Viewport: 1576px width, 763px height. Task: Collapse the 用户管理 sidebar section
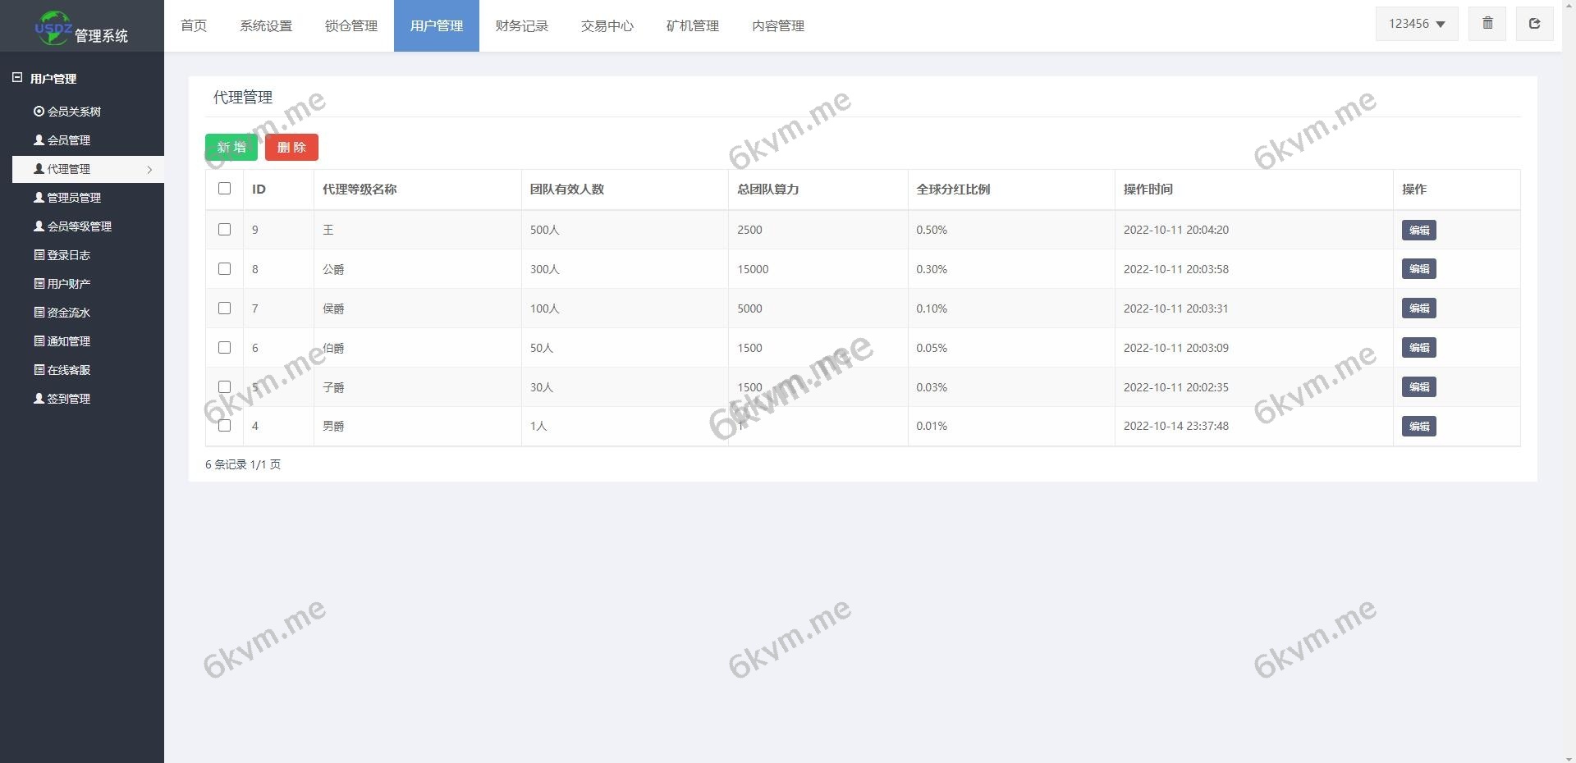coord(16,78)
